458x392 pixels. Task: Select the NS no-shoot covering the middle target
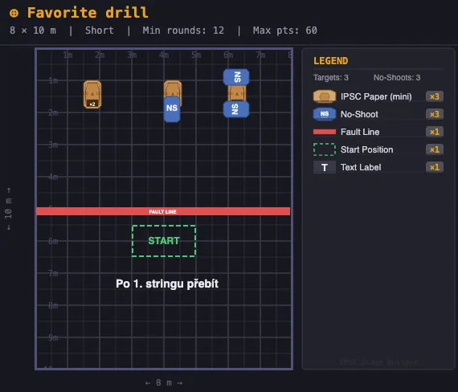click(172, 109)
